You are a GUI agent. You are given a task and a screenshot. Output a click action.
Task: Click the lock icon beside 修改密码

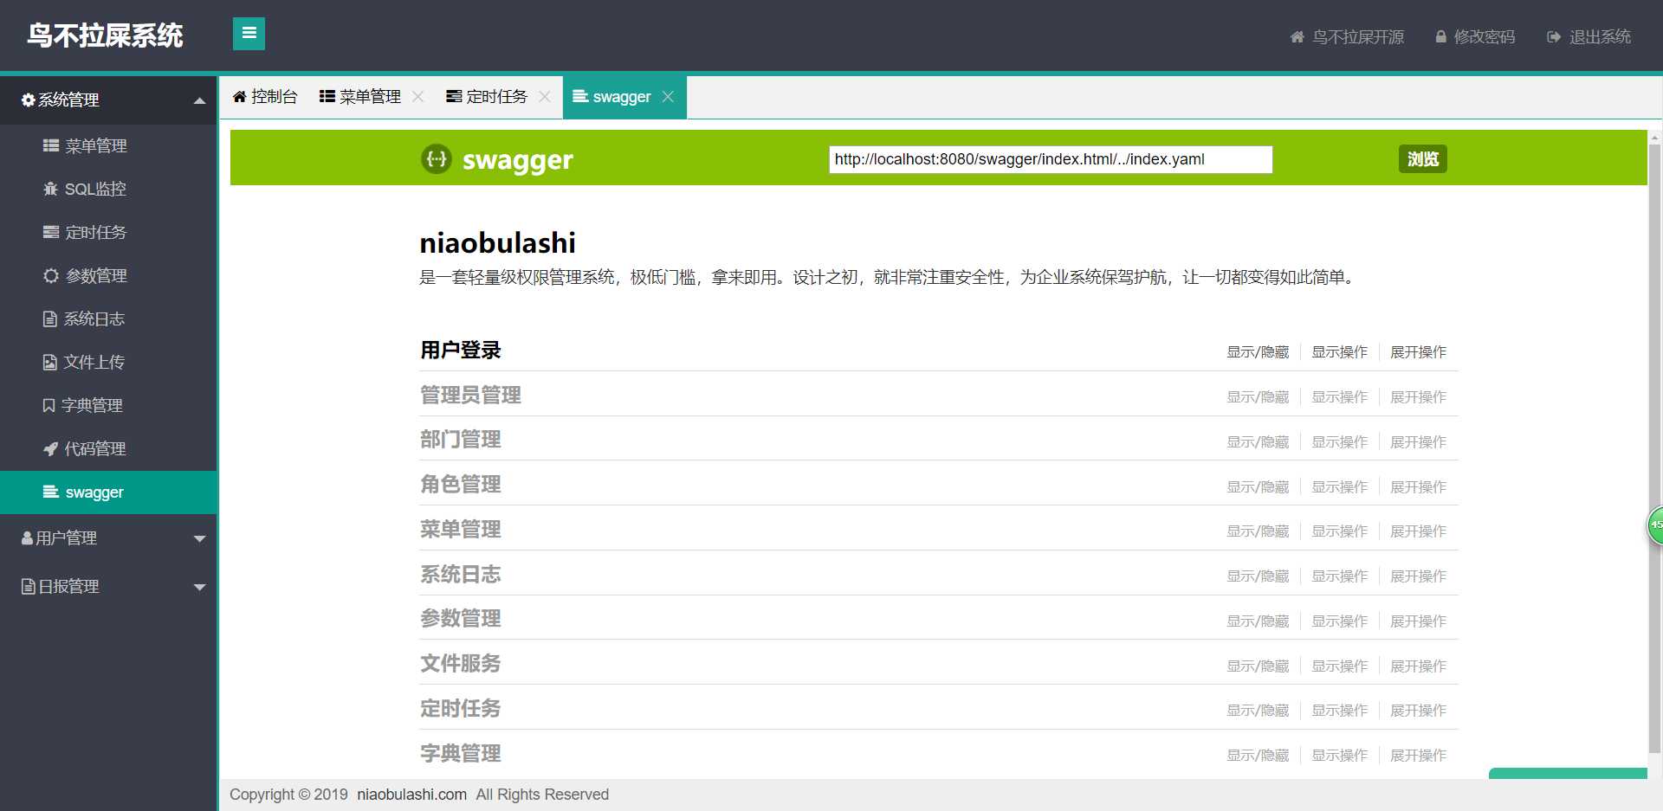1440,37
